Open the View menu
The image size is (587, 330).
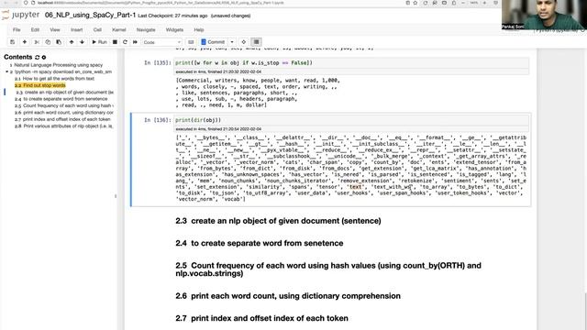(55, 29)
